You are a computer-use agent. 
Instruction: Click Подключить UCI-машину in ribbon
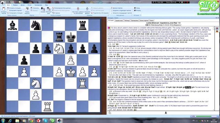pos(100,13)
